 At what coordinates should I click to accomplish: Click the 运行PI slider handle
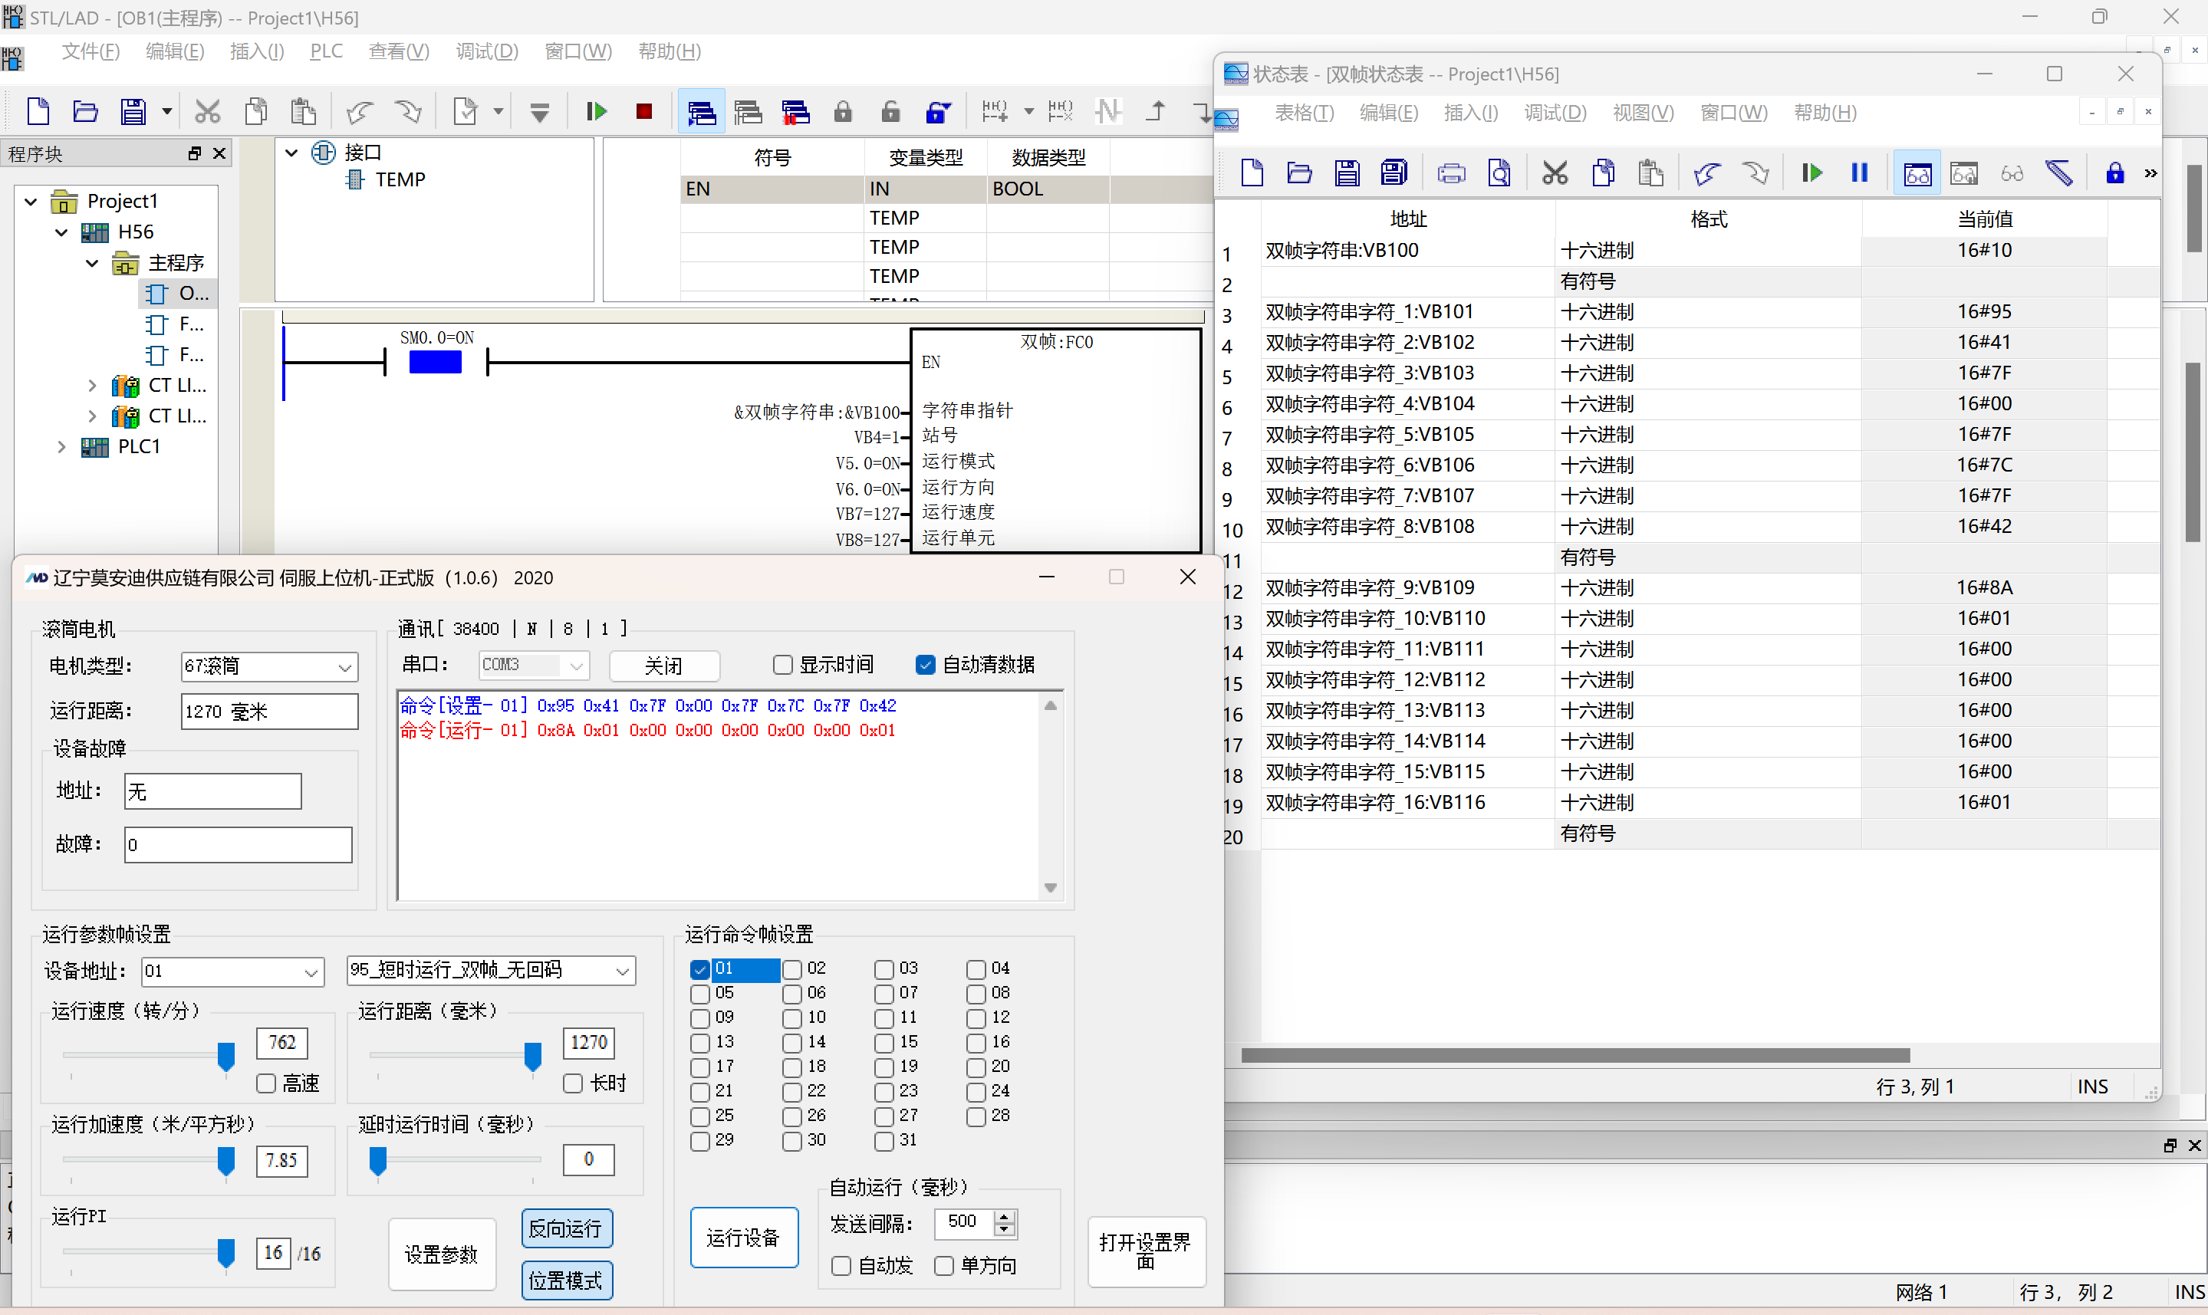tap(227, 1253)
